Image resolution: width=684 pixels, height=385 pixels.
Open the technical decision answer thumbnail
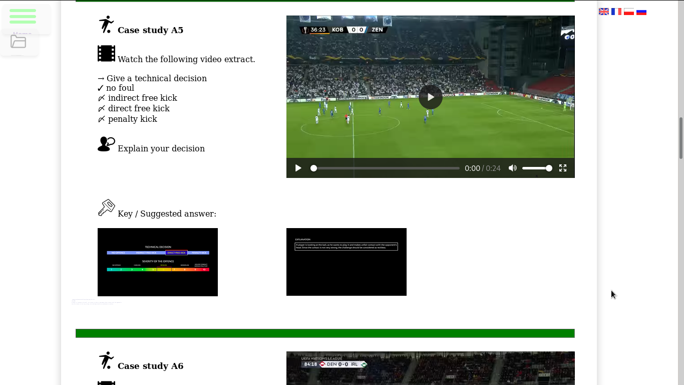pos(158,262)
